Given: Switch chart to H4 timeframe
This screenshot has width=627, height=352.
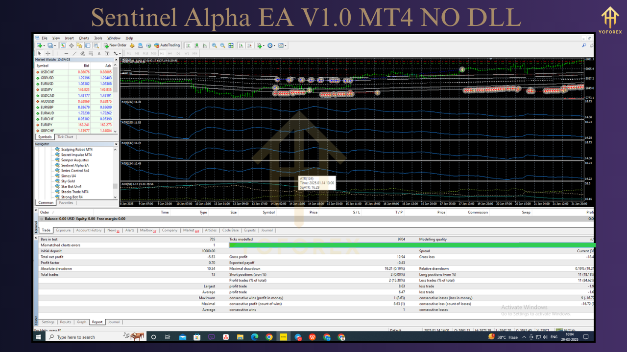Looking at the screenshot, I should [170, 53].
